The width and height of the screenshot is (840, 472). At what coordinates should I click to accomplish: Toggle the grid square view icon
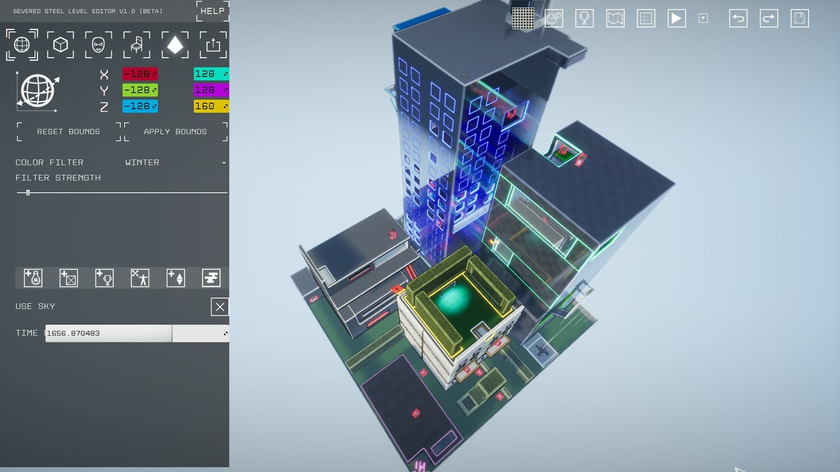(646, 18)
